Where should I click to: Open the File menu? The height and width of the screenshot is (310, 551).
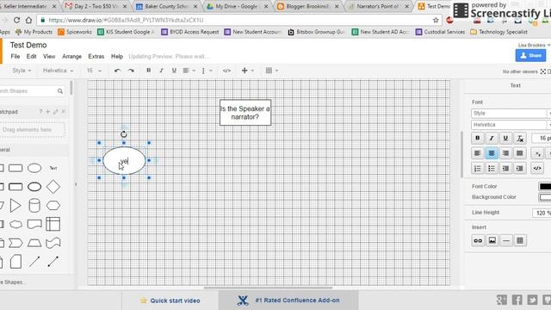15,56
